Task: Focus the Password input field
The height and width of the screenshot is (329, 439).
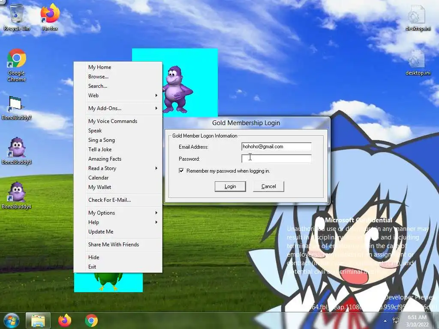Action: click(277, 159)
